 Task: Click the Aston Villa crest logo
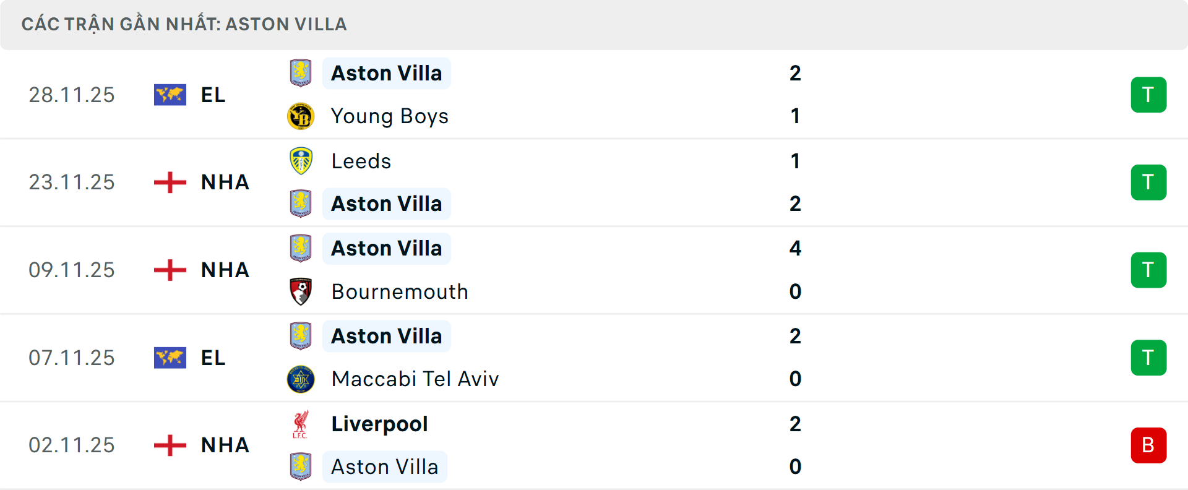tap(301, 72)
